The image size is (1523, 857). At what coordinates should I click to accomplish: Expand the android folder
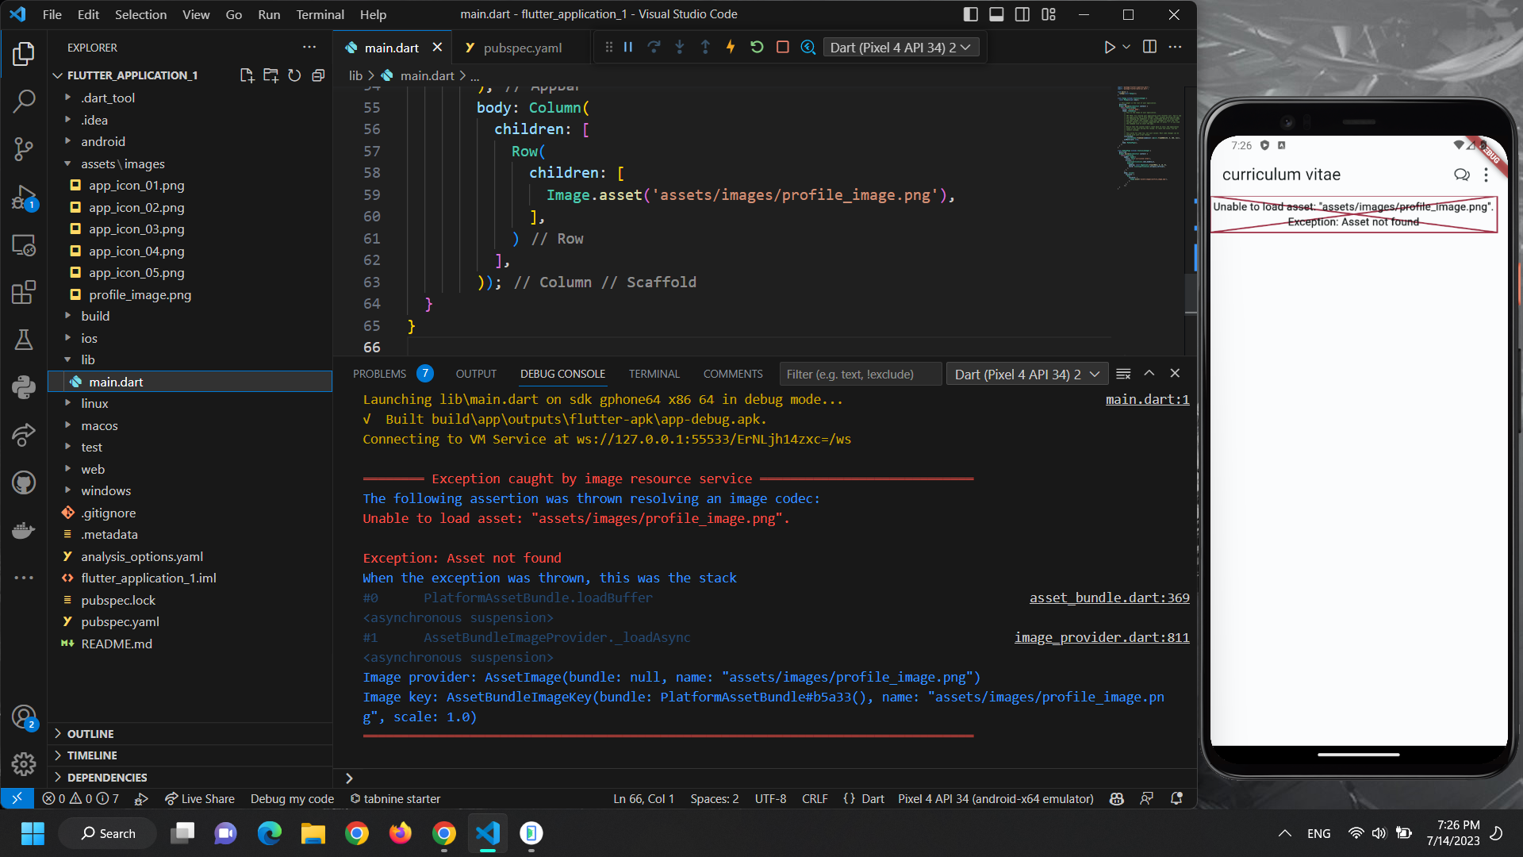point(102,141)
